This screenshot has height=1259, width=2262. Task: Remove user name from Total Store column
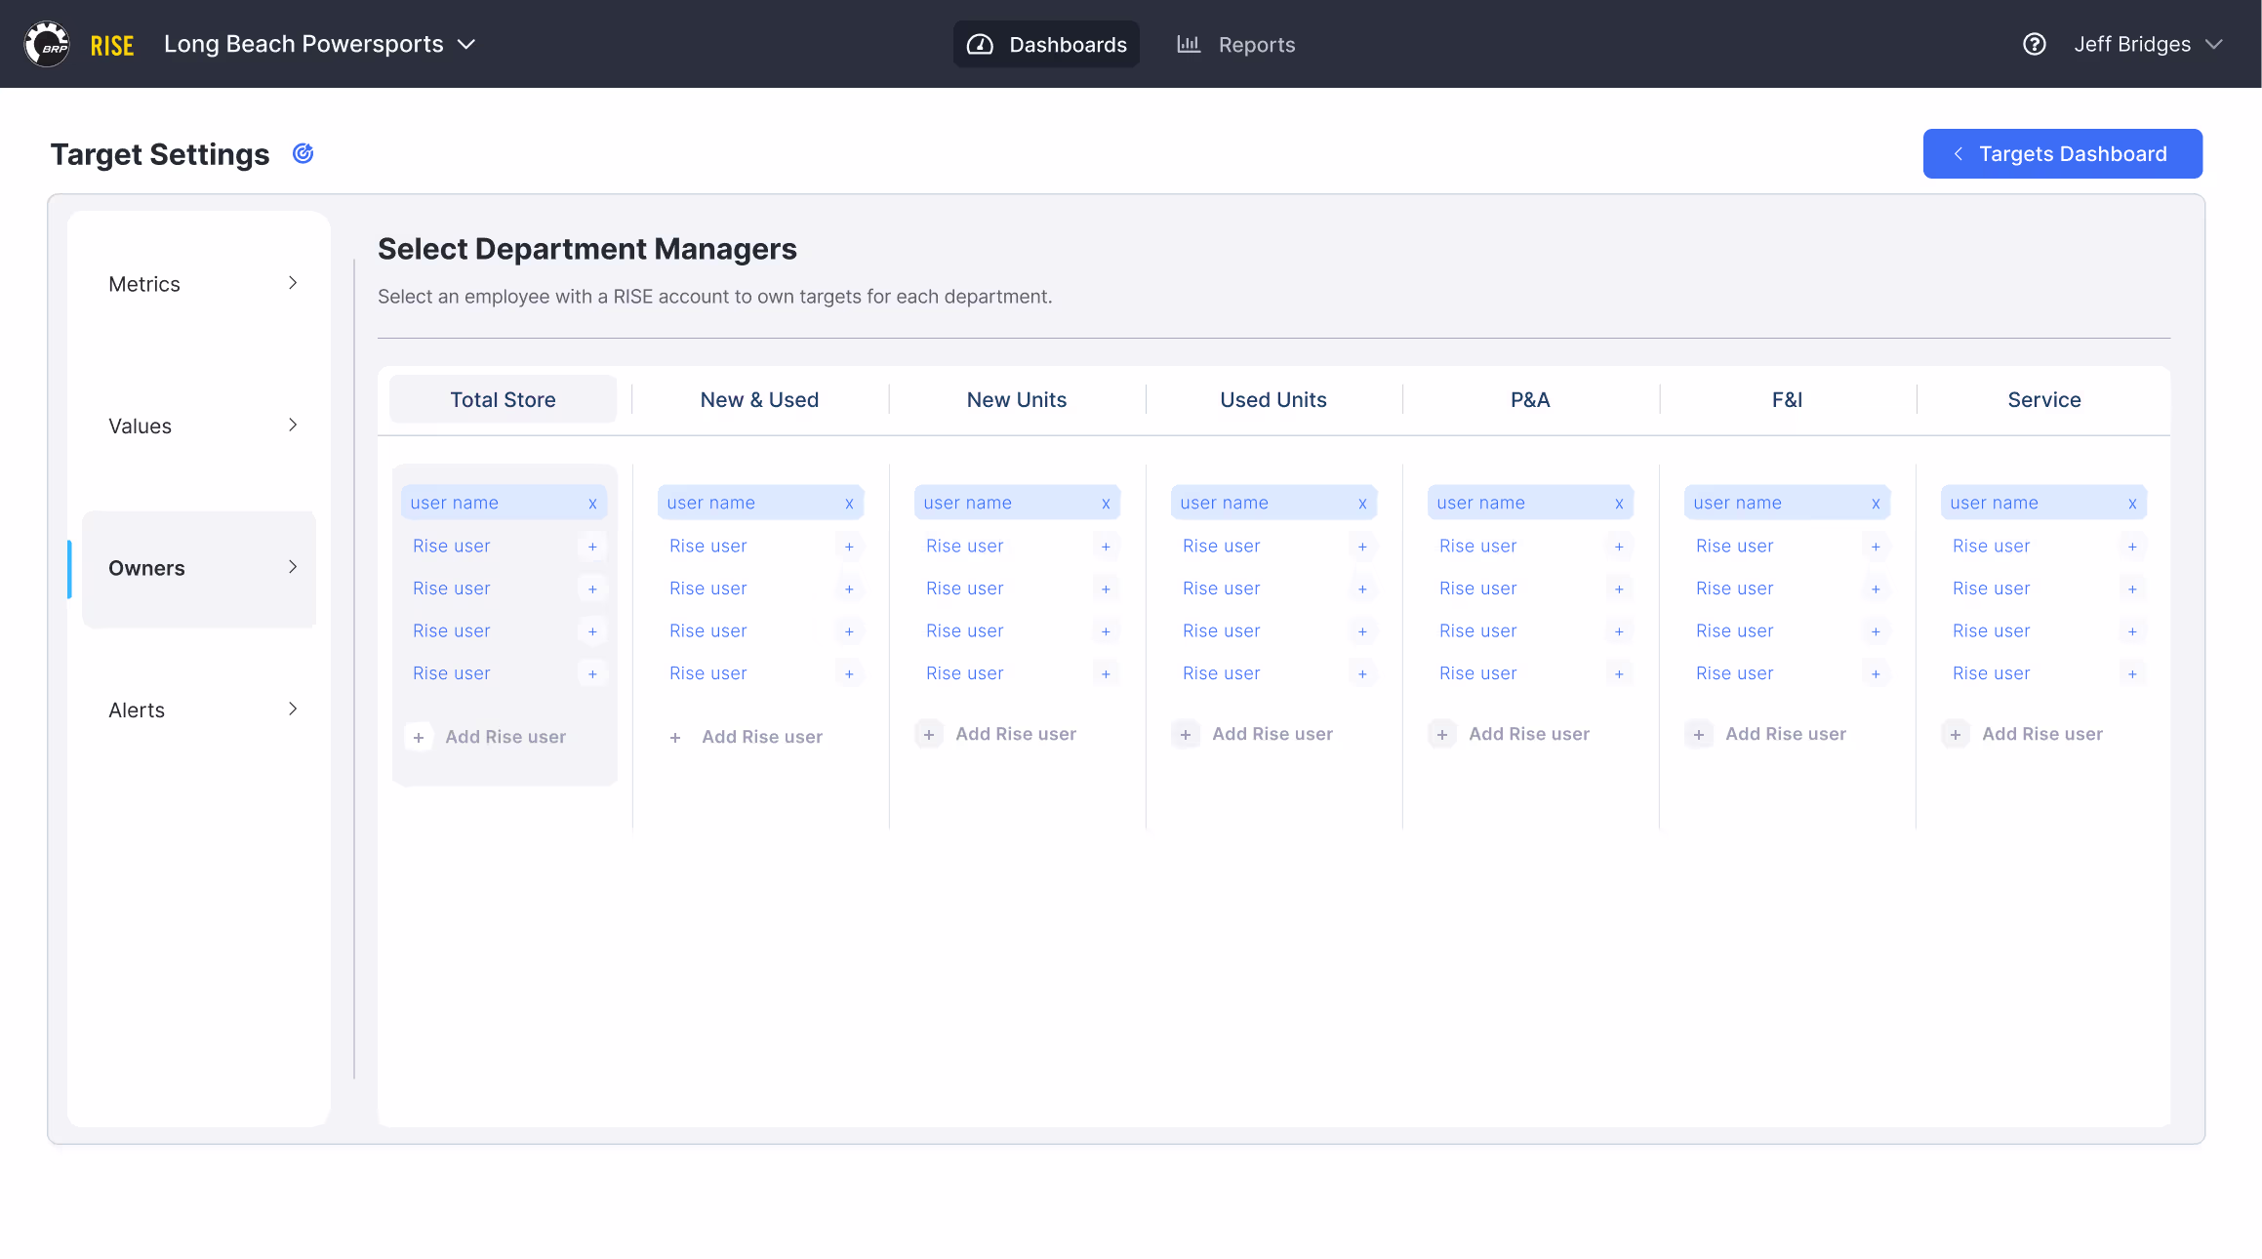tap(592, 504)
